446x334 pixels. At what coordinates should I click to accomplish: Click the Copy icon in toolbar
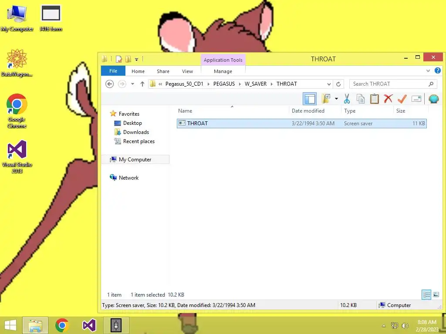pyautogui.click(x=361, y=99)
